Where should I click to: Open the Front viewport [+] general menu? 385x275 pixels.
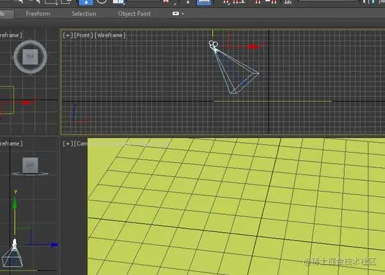click(x=68, y=35)
